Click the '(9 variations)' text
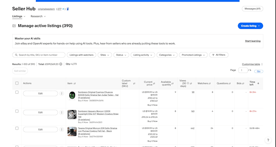Image resolution: width=276 pixels, height=147 pixels. tap(84, 98)
